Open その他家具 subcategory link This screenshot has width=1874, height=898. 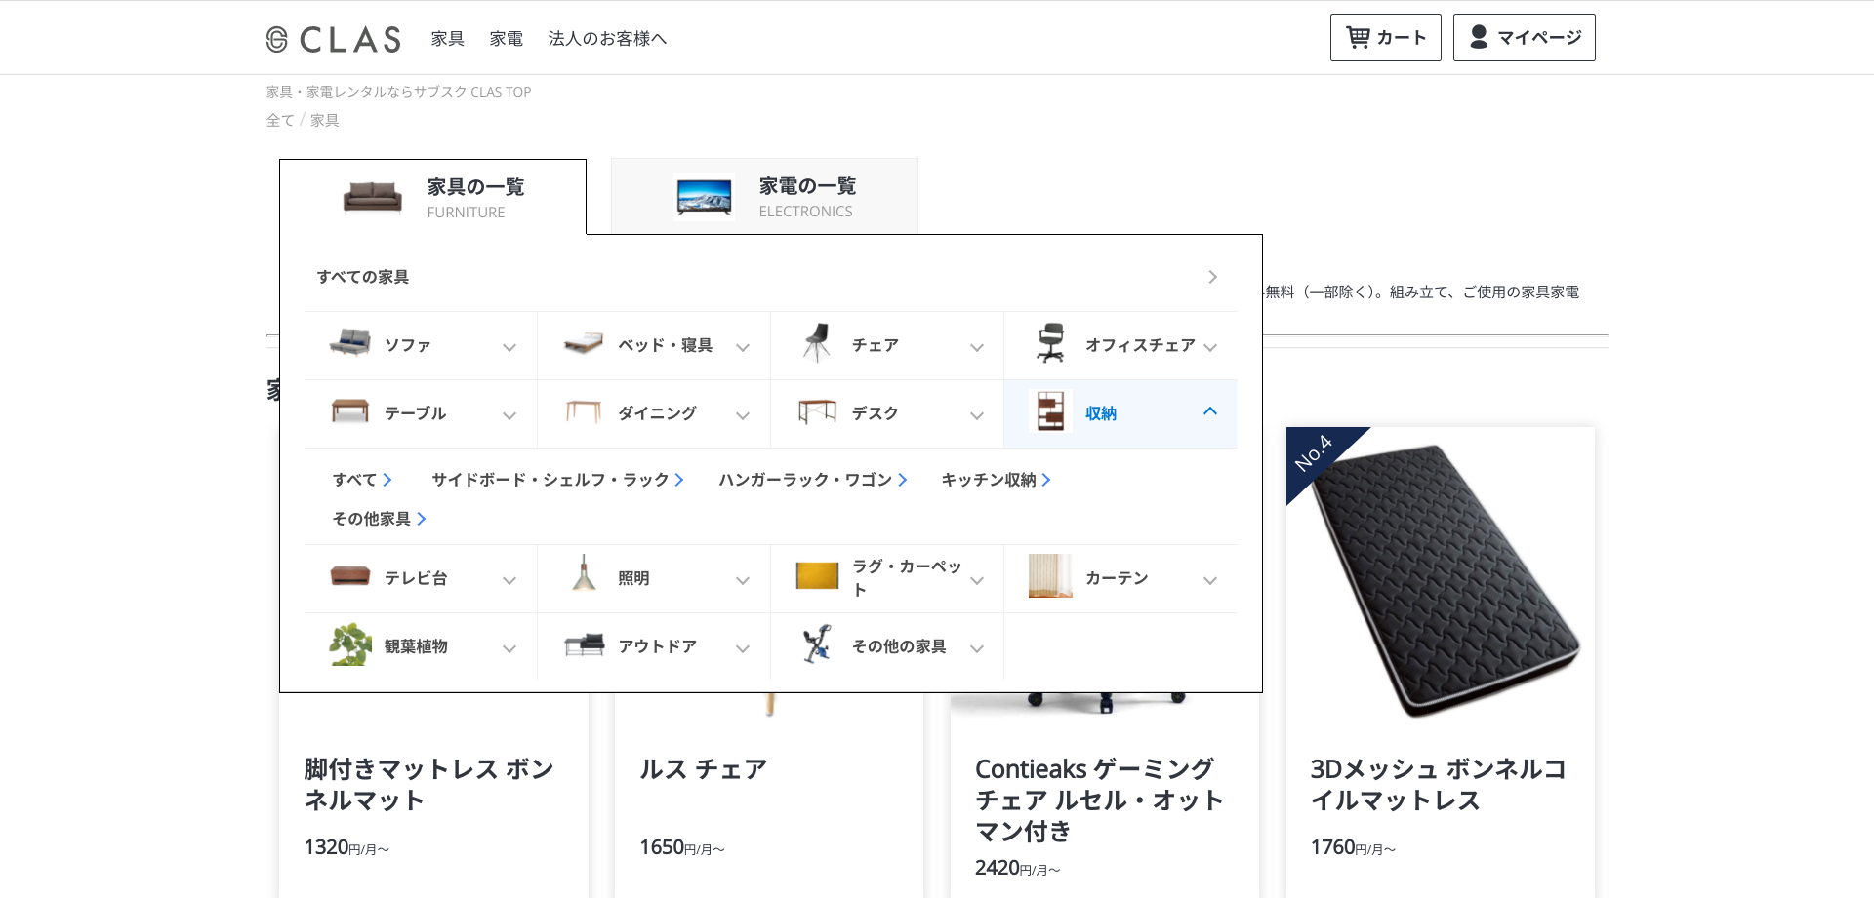379,519
